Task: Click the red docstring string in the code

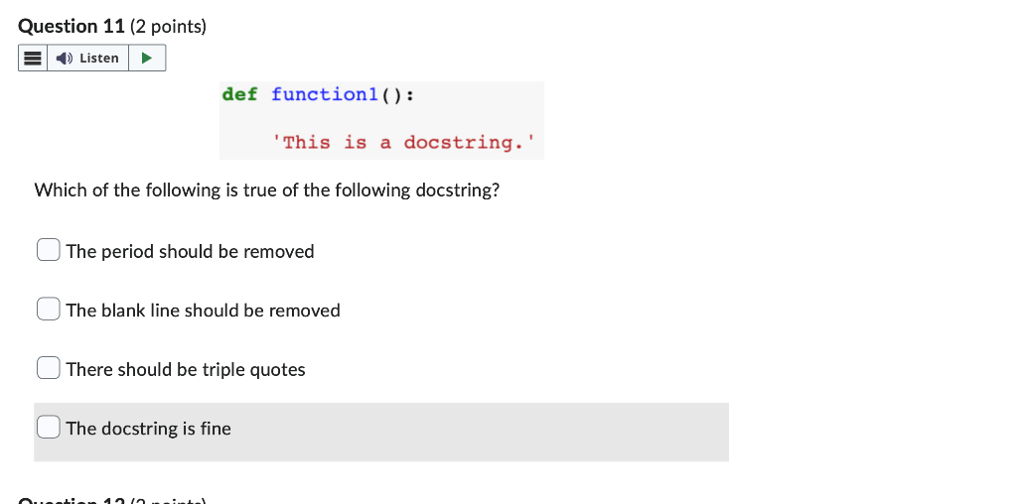Action: [403, 143]
